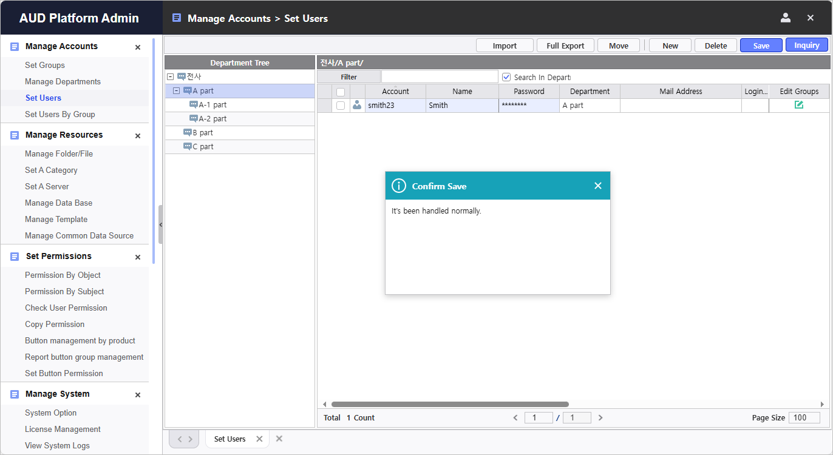Collapse the Manage Resources section with X
833x455 pixels.
(138, 136)
